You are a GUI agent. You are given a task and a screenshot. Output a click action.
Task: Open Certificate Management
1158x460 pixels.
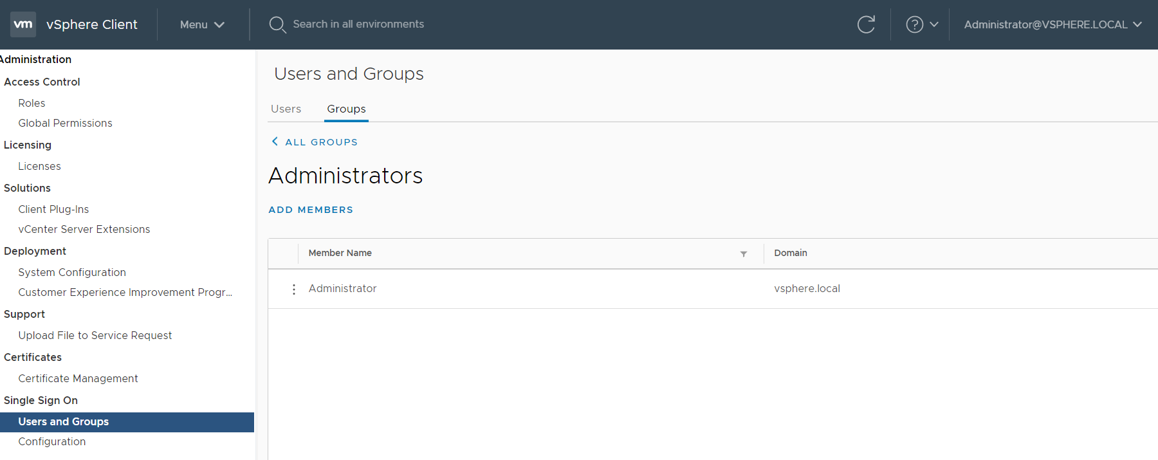click(78, 378)
